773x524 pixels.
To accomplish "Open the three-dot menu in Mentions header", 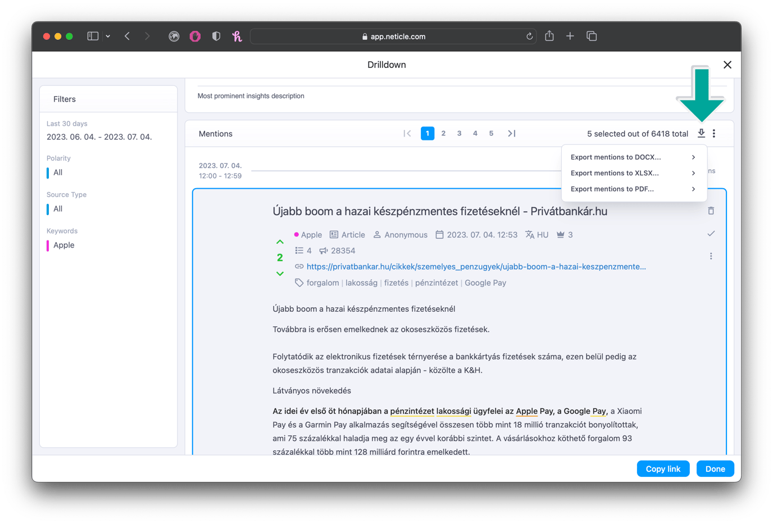I will click(714, 133).
